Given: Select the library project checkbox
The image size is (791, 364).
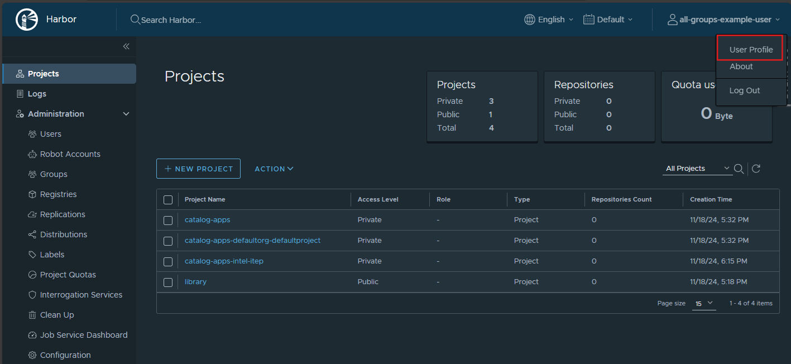Looking at the screenshot, I should click(x=168, y=282).
